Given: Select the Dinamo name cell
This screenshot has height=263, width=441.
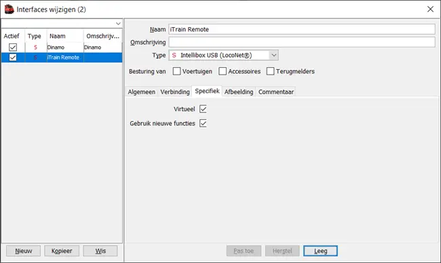Looking at the screenshot, I should (65, 47).
